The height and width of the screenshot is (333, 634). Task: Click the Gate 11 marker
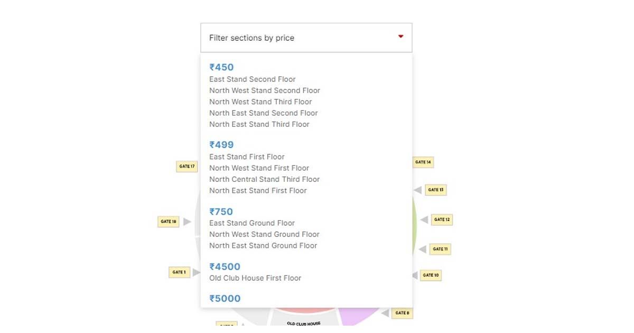[440, 249]
